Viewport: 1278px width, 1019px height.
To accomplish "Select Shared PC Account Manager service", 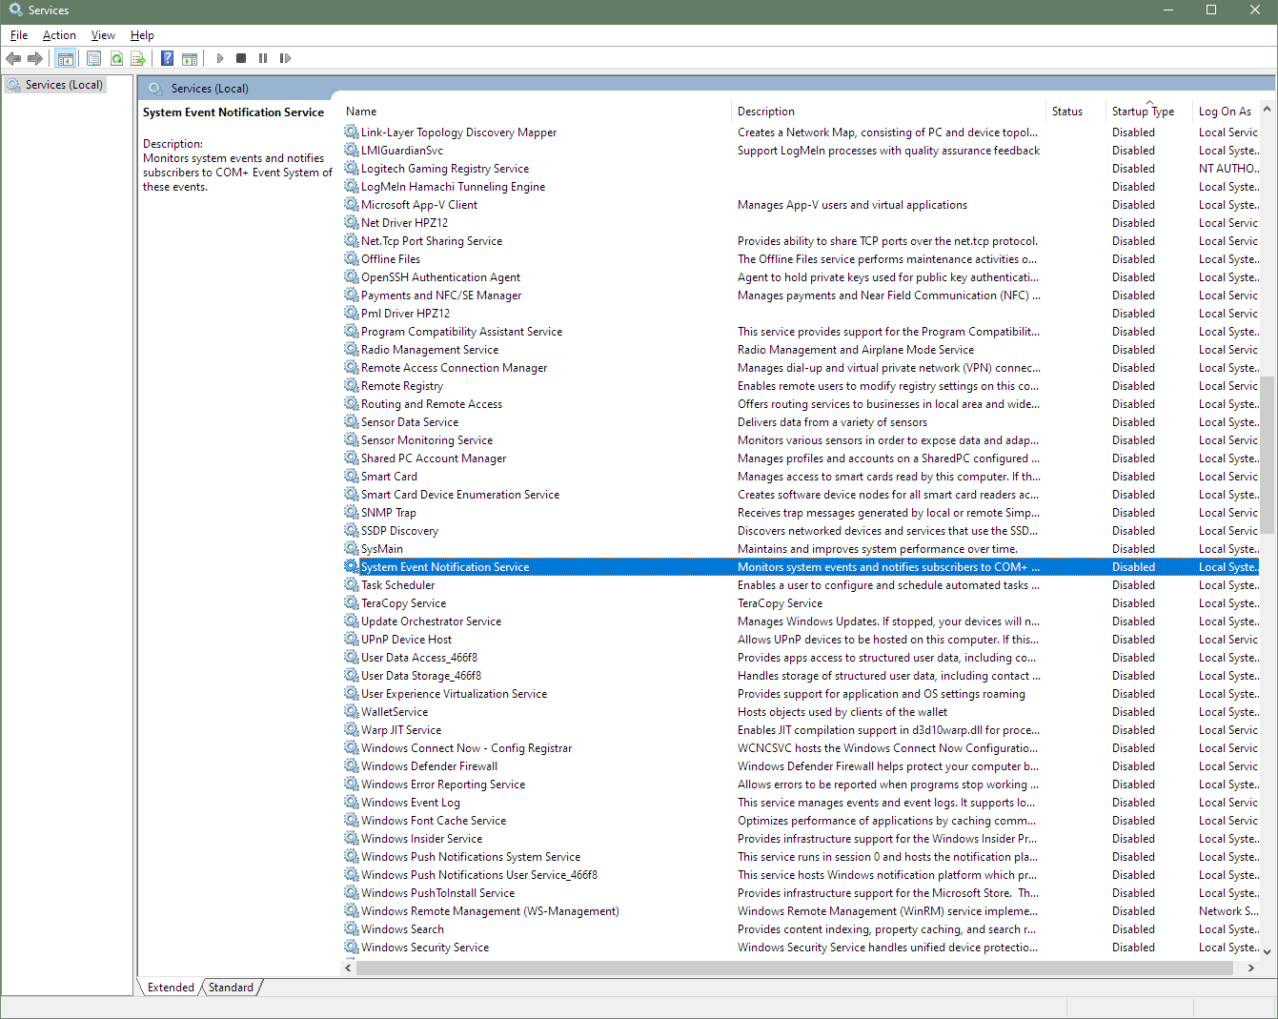I will (801, 459).
